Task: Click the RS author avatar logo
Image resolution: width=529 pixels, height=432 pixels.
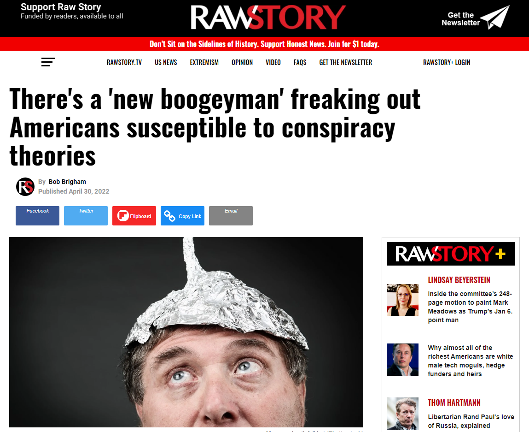Action: (x=25, y=186)
